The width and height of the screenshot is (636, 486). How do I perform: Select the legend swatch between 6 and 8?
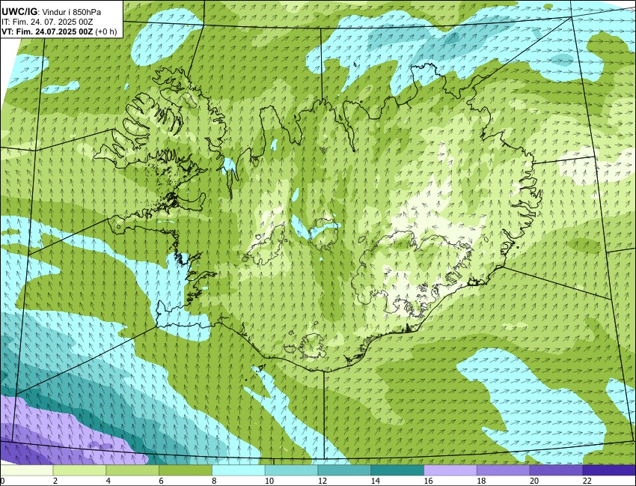click(186, 470)
